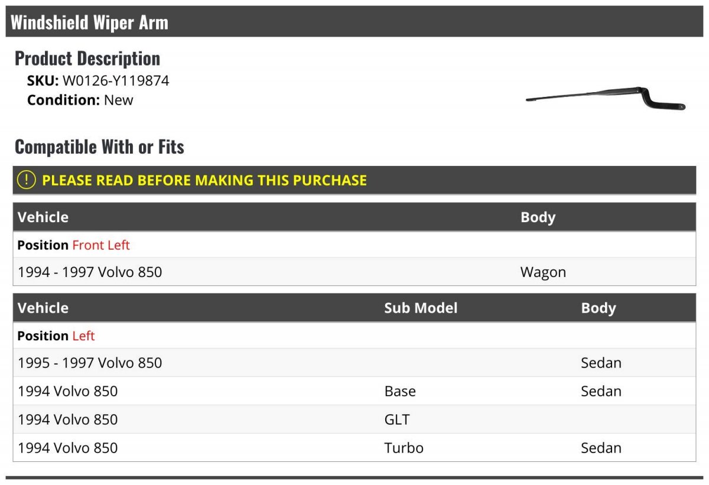The width and height of the screenshot is (709, 485).
Task: Click the PLEASE READ BEFORE MAKING THIS PURCHASE banner
Action: [x=354, y=180]
